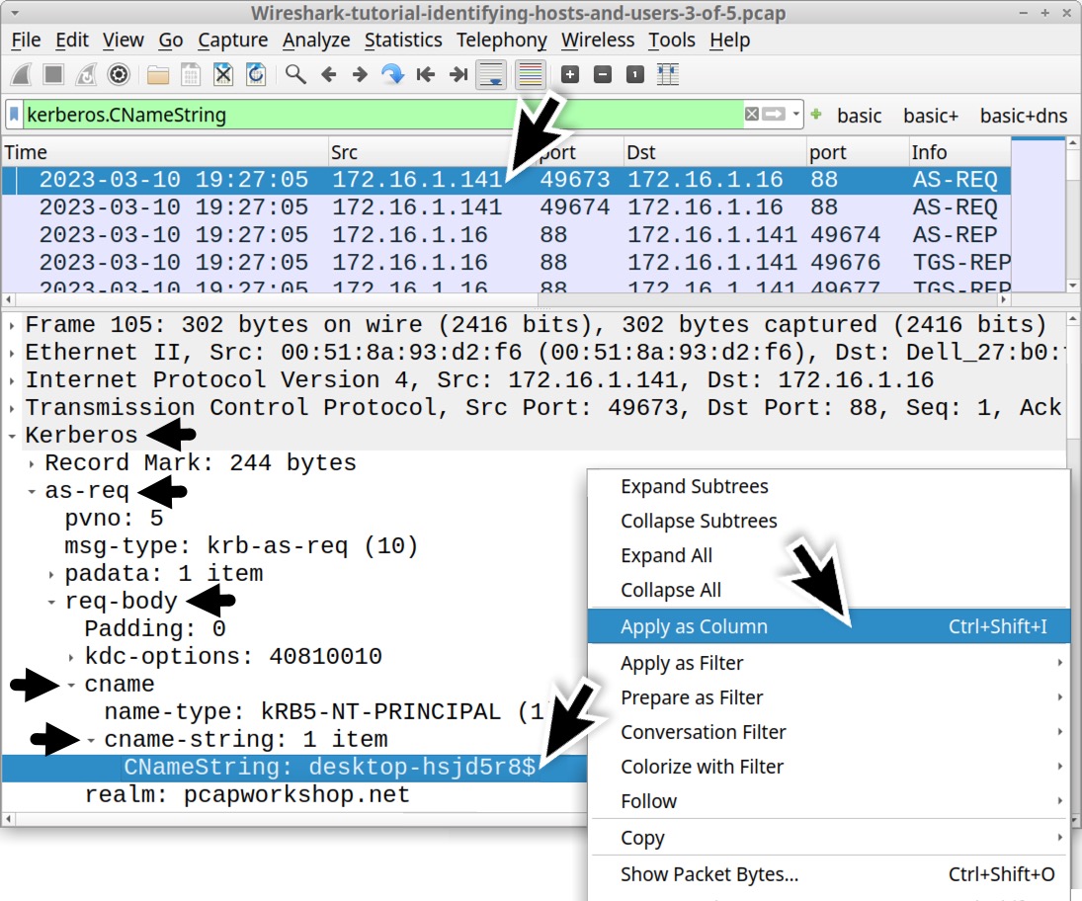Reload the capture file
Image resolution: width=1082 pixels, height=901 pixels.
[257, 72]
